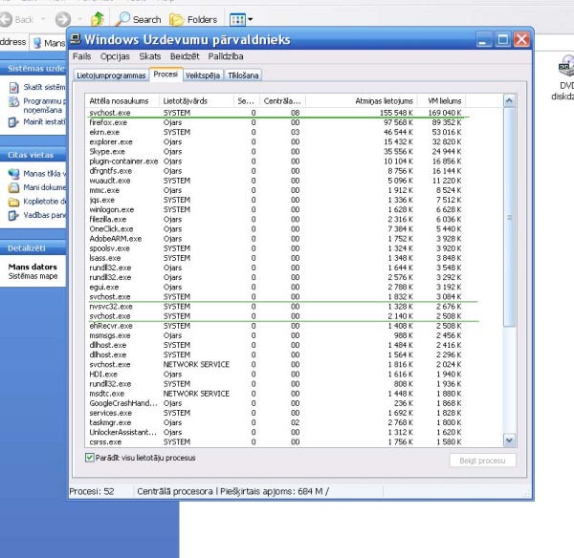Toggle Parādīt visu lietotāju procesus checkbox
Viewport: 574px width, 558px height.
pyautogui.click(x=90, y=458)
